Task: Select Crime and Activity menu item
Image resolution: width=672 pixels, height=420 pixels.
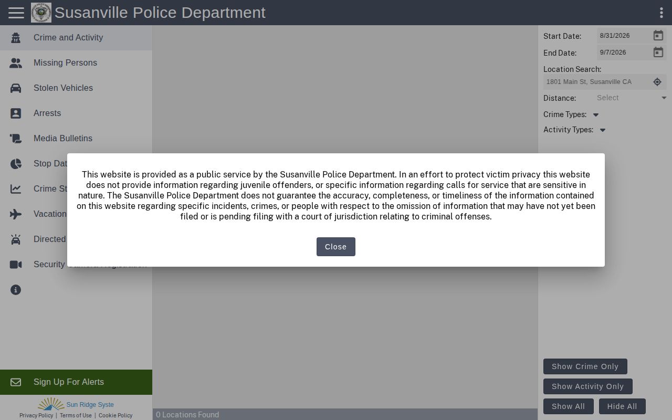Action: (76, 38)
